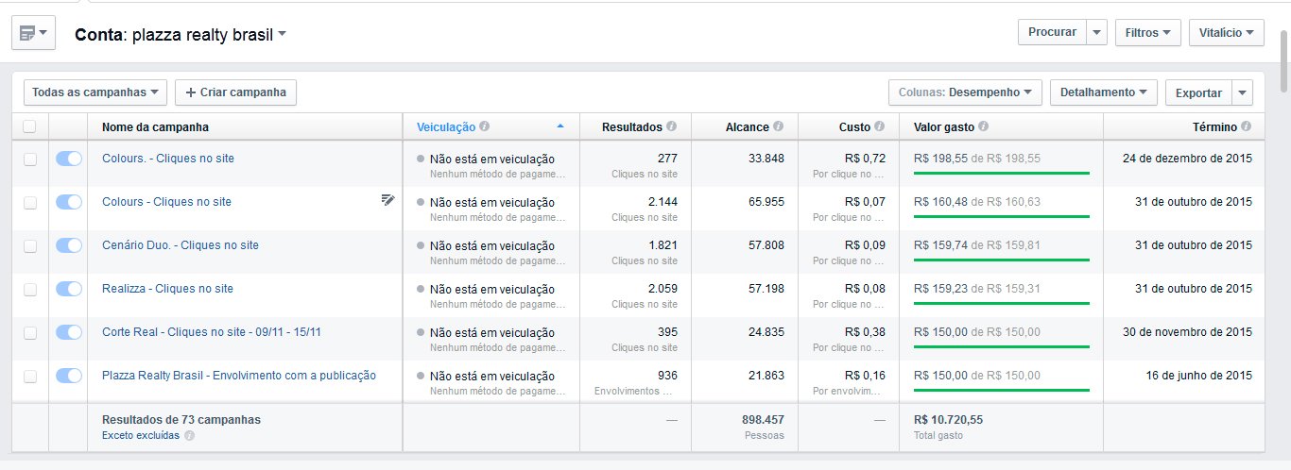Click the edit pencil icon on Colours row
The width and height of the screenshot is (1291, 470).
click(387, 199)
